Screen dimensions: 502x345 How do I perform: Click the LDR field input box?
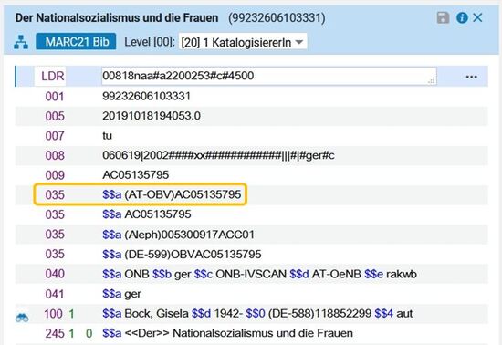269,76
